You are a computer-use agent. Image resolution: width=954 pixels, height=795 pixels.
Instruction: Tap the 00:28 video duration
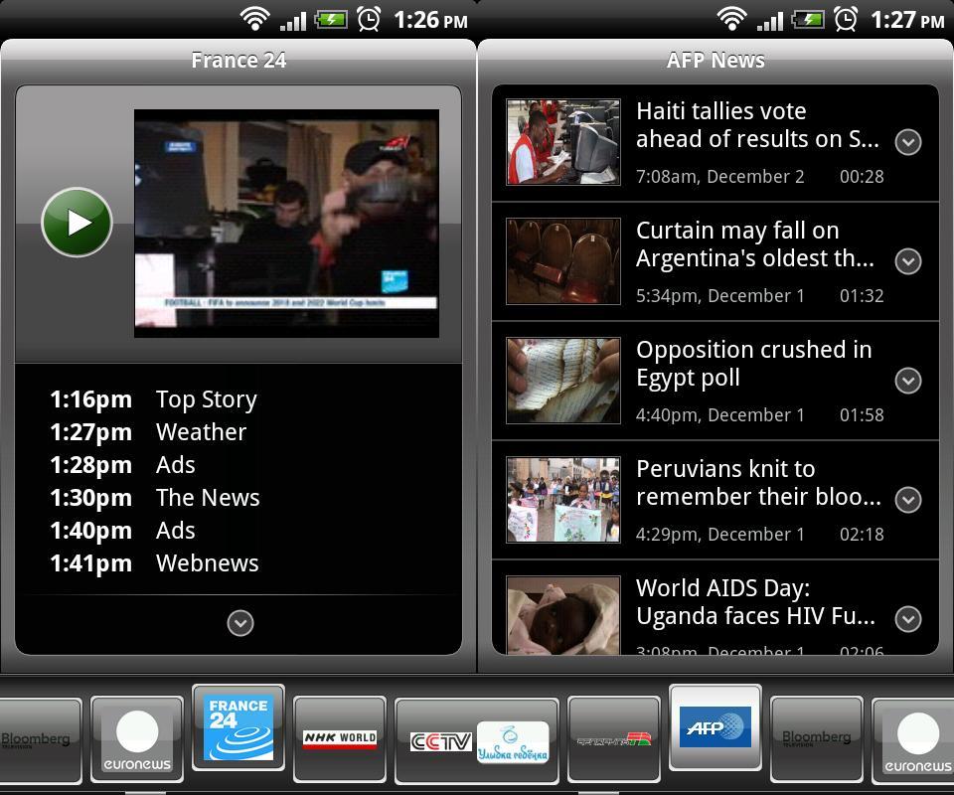click(862, 177)
